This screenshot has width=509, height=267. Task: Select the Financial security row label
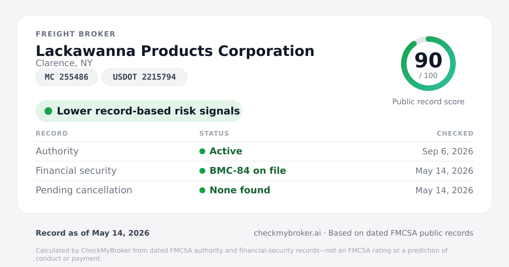coord(76,171)
